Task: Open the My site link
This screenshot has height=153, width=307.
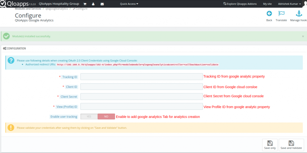Action: [x=267, y=4]
